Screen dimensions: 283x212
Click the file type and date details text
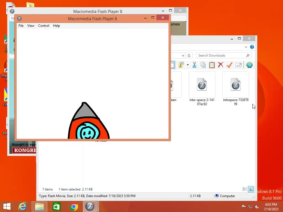tap(87, 196)
